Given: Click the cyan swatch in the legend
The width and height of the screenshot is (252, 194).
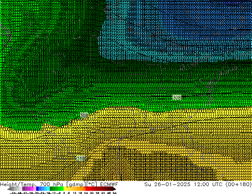Looking at the screenshot, I should pos(48,188).
